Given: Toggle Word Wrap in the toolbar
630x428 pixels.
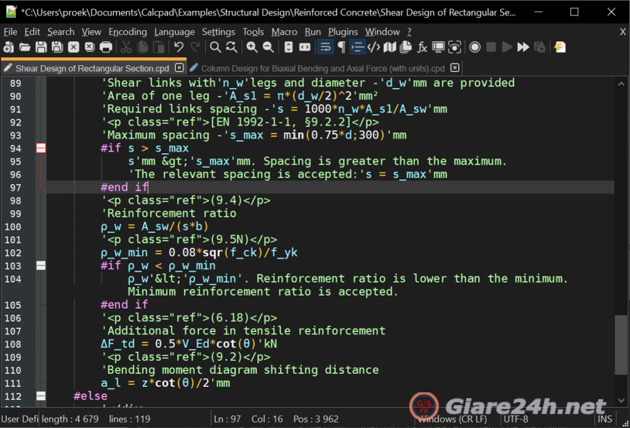Looking at the screenshot, I should (325, 47).
